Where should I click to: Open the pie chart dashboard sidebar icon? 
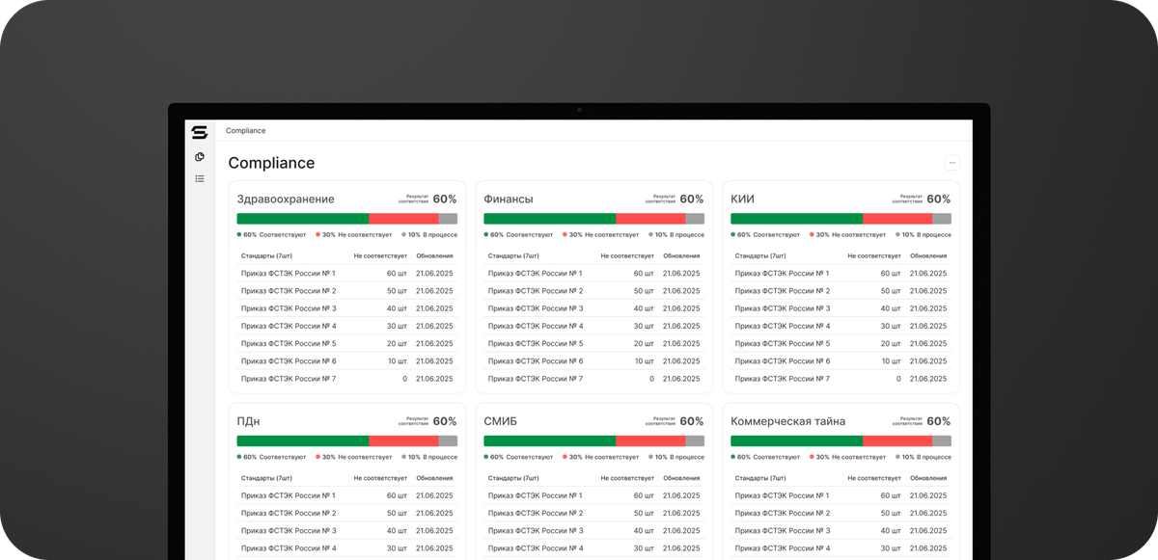pyautogui.click(x=200, y=157)
